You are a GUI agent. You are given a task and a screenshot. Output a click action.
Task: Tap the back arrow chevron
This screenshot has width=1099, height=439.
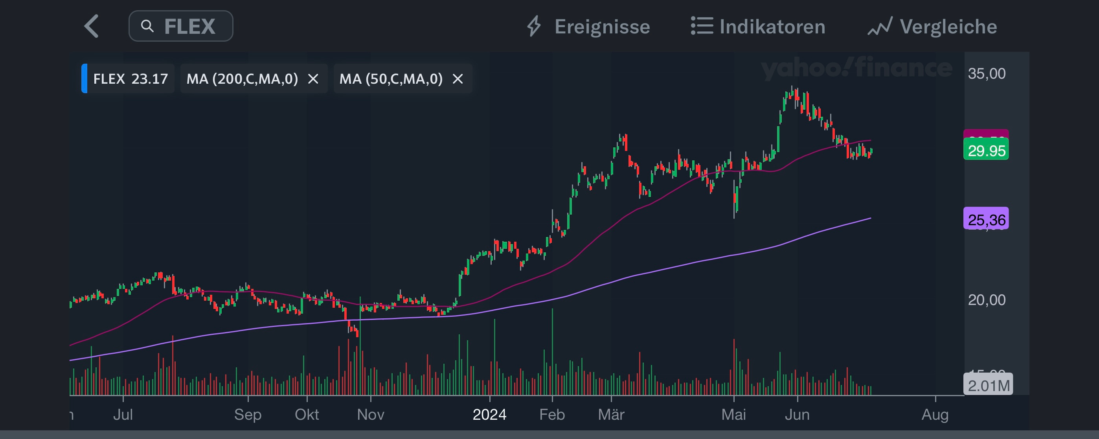[92, 26]
